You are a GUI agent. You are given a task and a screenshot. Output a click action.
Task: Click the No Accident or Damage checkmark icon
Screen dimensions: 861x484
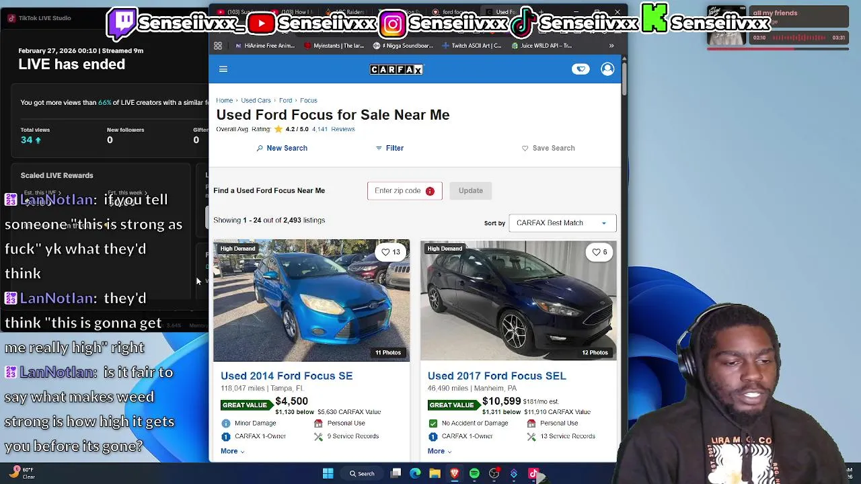[433, 424]
